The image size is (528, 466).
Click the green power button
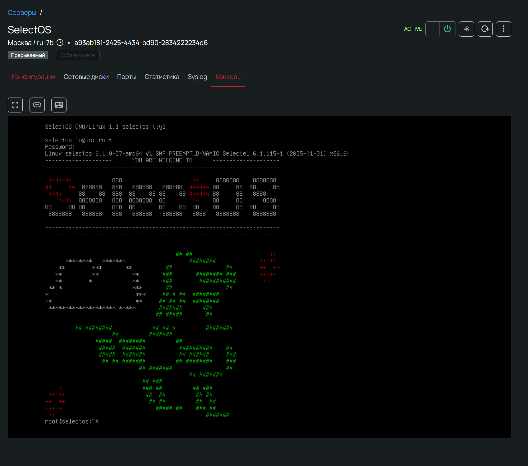(448, 29)
